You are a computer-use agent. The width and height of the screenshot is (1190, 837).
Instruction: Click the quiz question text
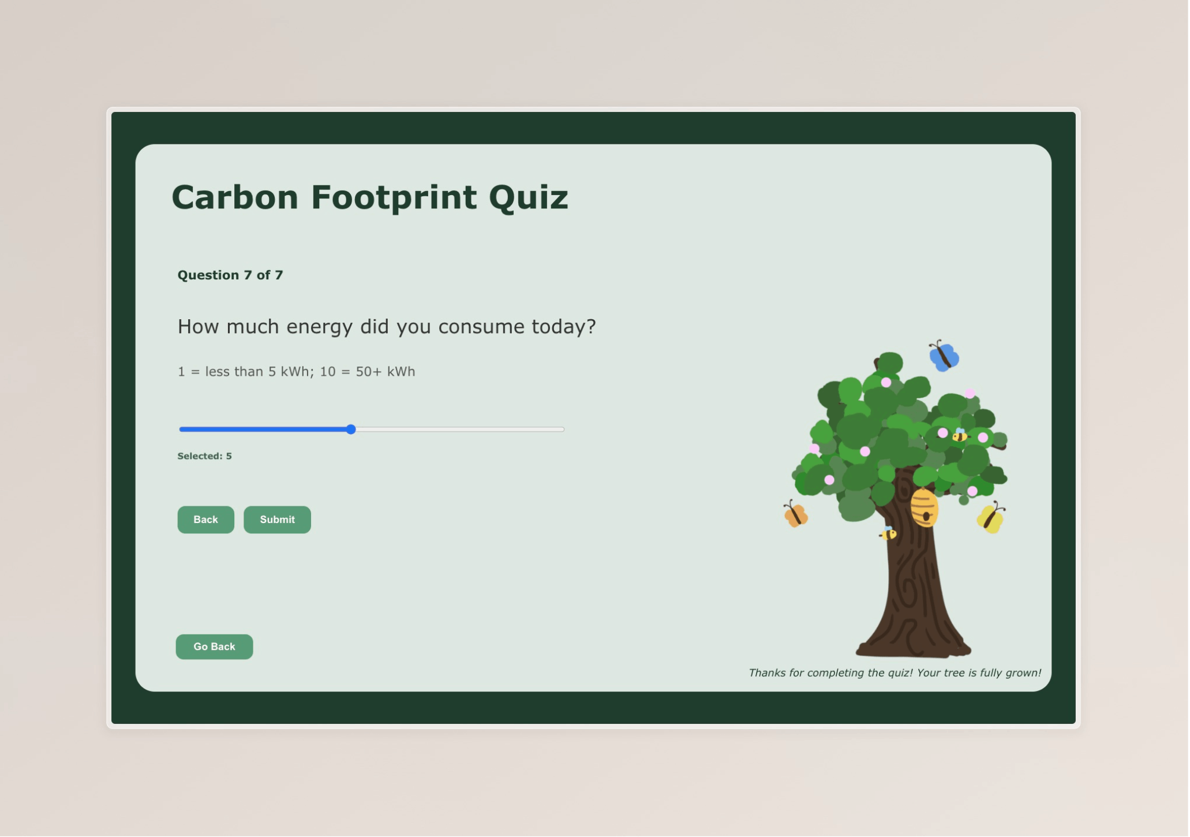click(x=387, y=326)
